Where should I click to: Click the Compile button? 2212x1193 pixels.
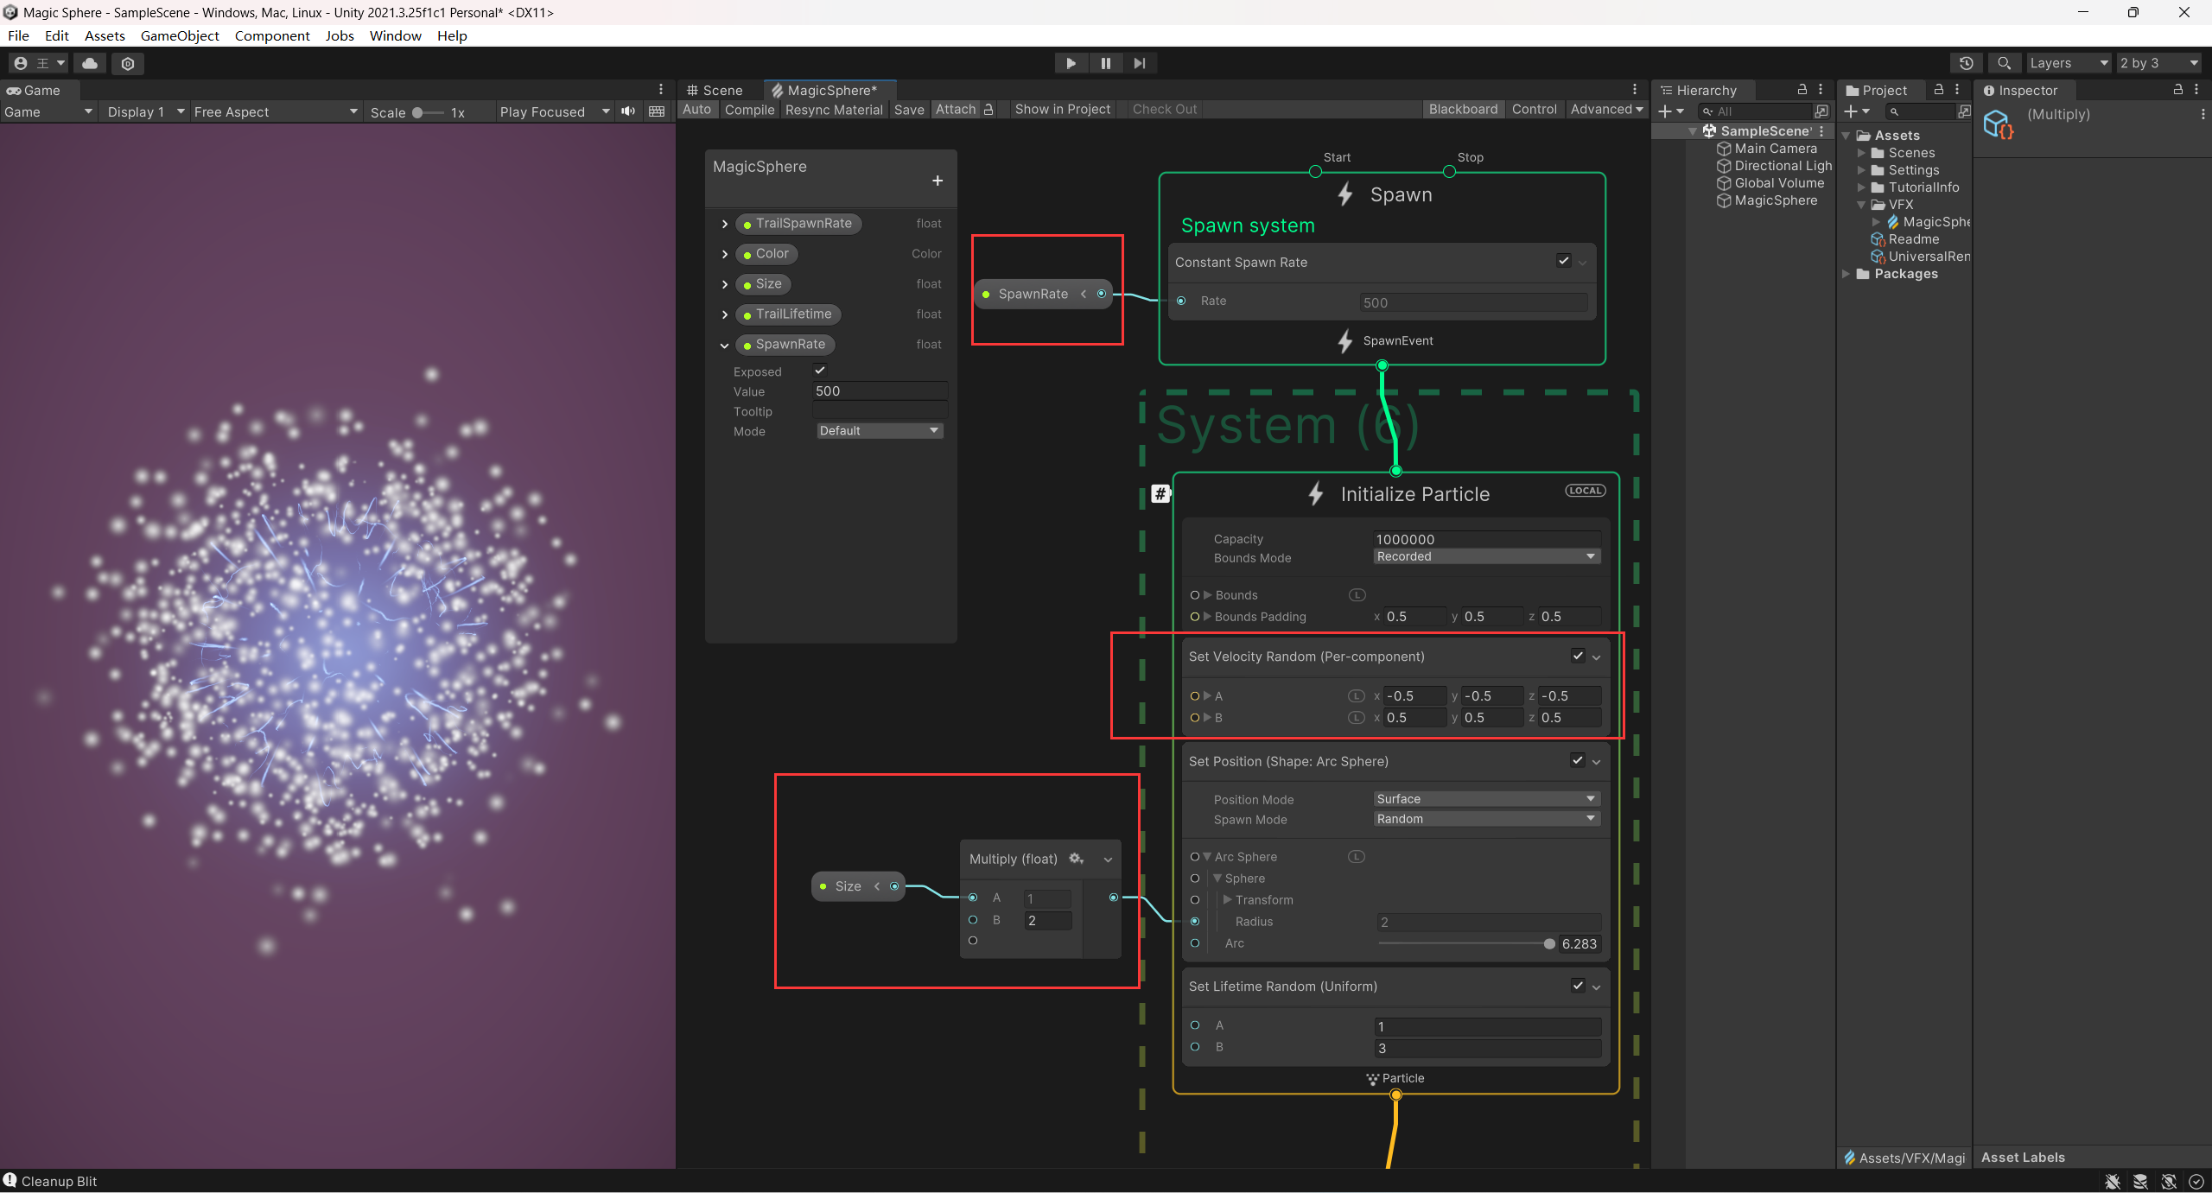pyautogui.click(x=749, y=110)
